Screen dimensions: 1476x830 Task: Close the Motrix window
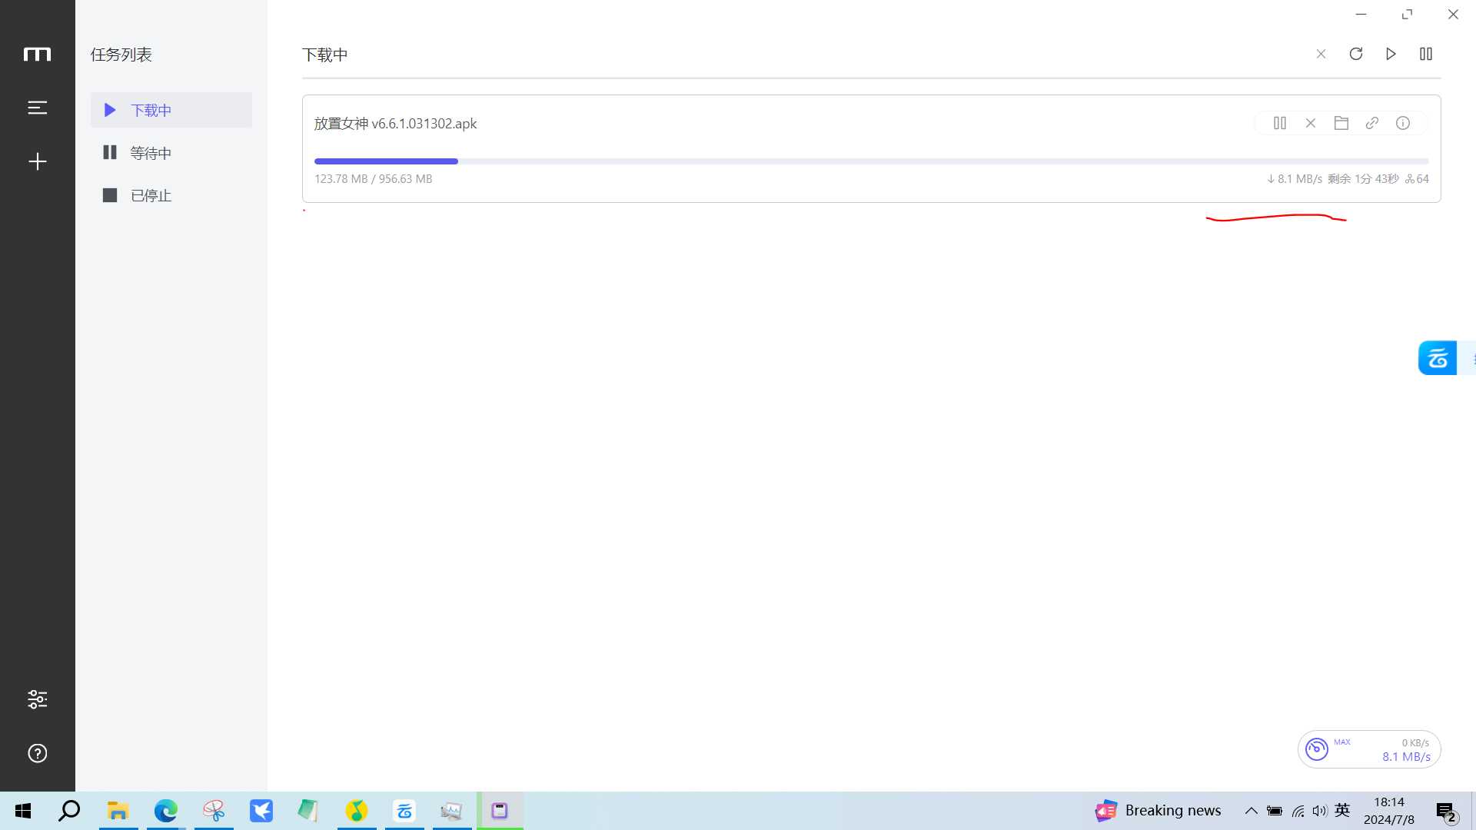point(1453,15)
